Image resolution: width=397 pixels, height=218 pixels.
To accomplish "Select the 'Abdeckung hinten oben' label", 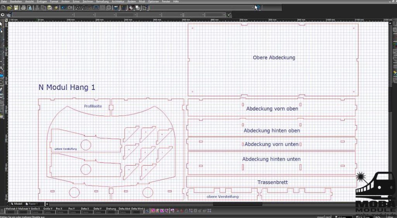I will pos(272,131).
